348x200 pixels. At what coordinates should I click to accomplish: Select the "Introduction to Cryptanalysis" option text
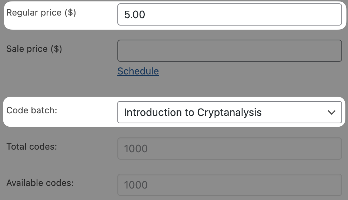click(193, 112)
